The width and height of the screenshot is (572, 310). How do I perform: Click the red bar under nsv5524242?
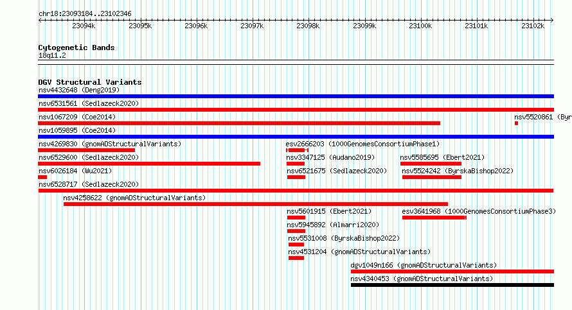click(x=432, y=177)
